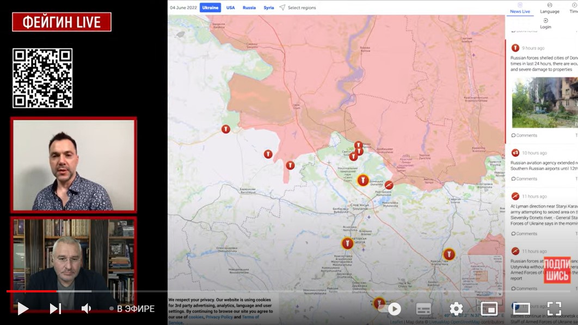Mute the video volume
The image size is (578, 325).
[x=86, y=309]
